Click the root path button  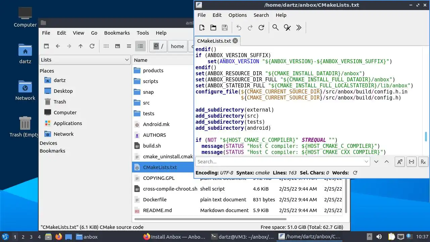(x=158, y=46)
